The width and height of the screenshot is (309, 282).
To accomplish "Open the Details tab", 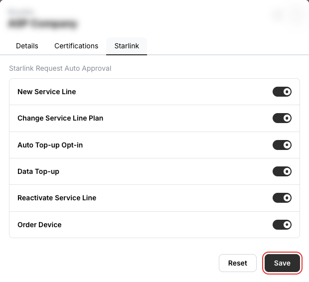I will pyautogui.click(x=27, y=46).
